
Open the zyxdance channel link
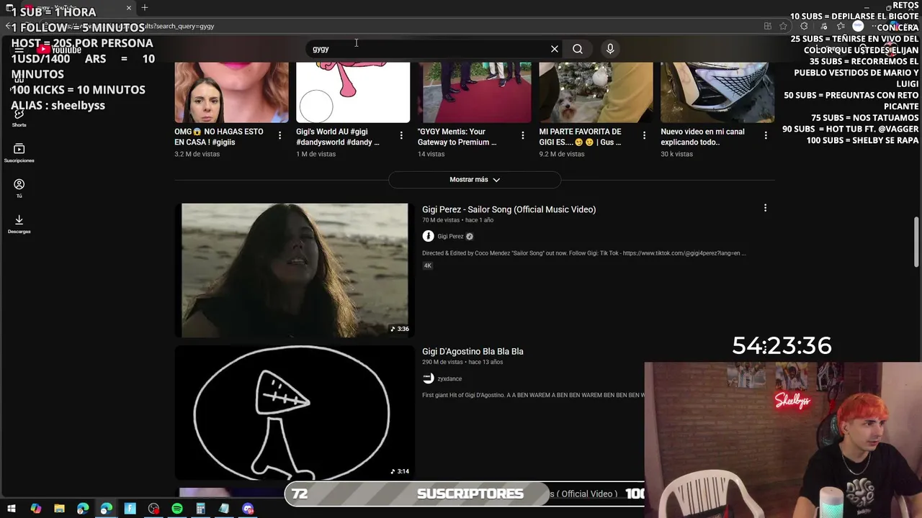click(x=449, y=379)
